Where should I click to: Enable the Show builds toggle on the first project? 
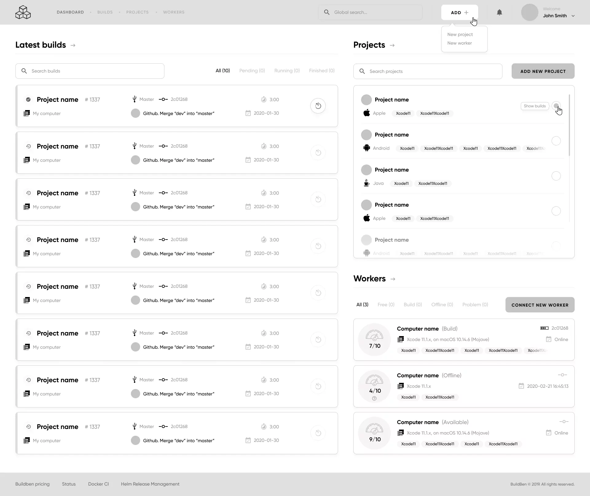[557, 106]
